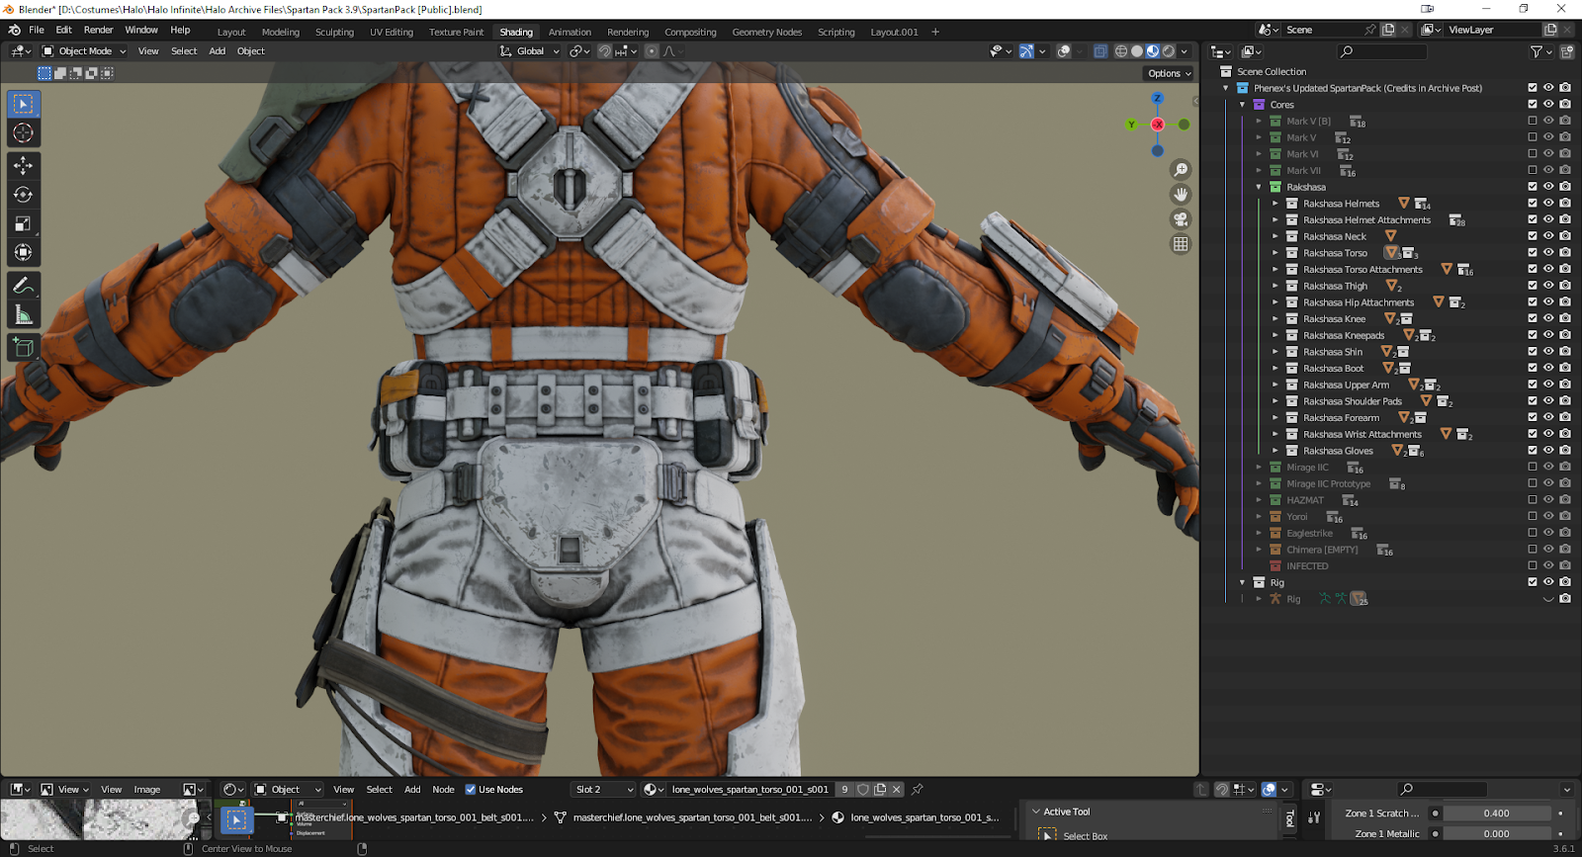The image size is (1582, 857).
Task: Pin the node editor material
Action: [918, 790]
